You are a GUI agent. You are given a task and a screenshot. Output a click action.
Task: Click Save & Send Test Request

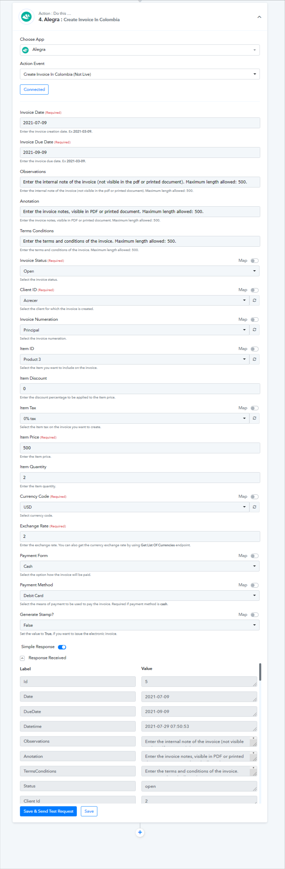pyautogui.click(x=48, y=811)
